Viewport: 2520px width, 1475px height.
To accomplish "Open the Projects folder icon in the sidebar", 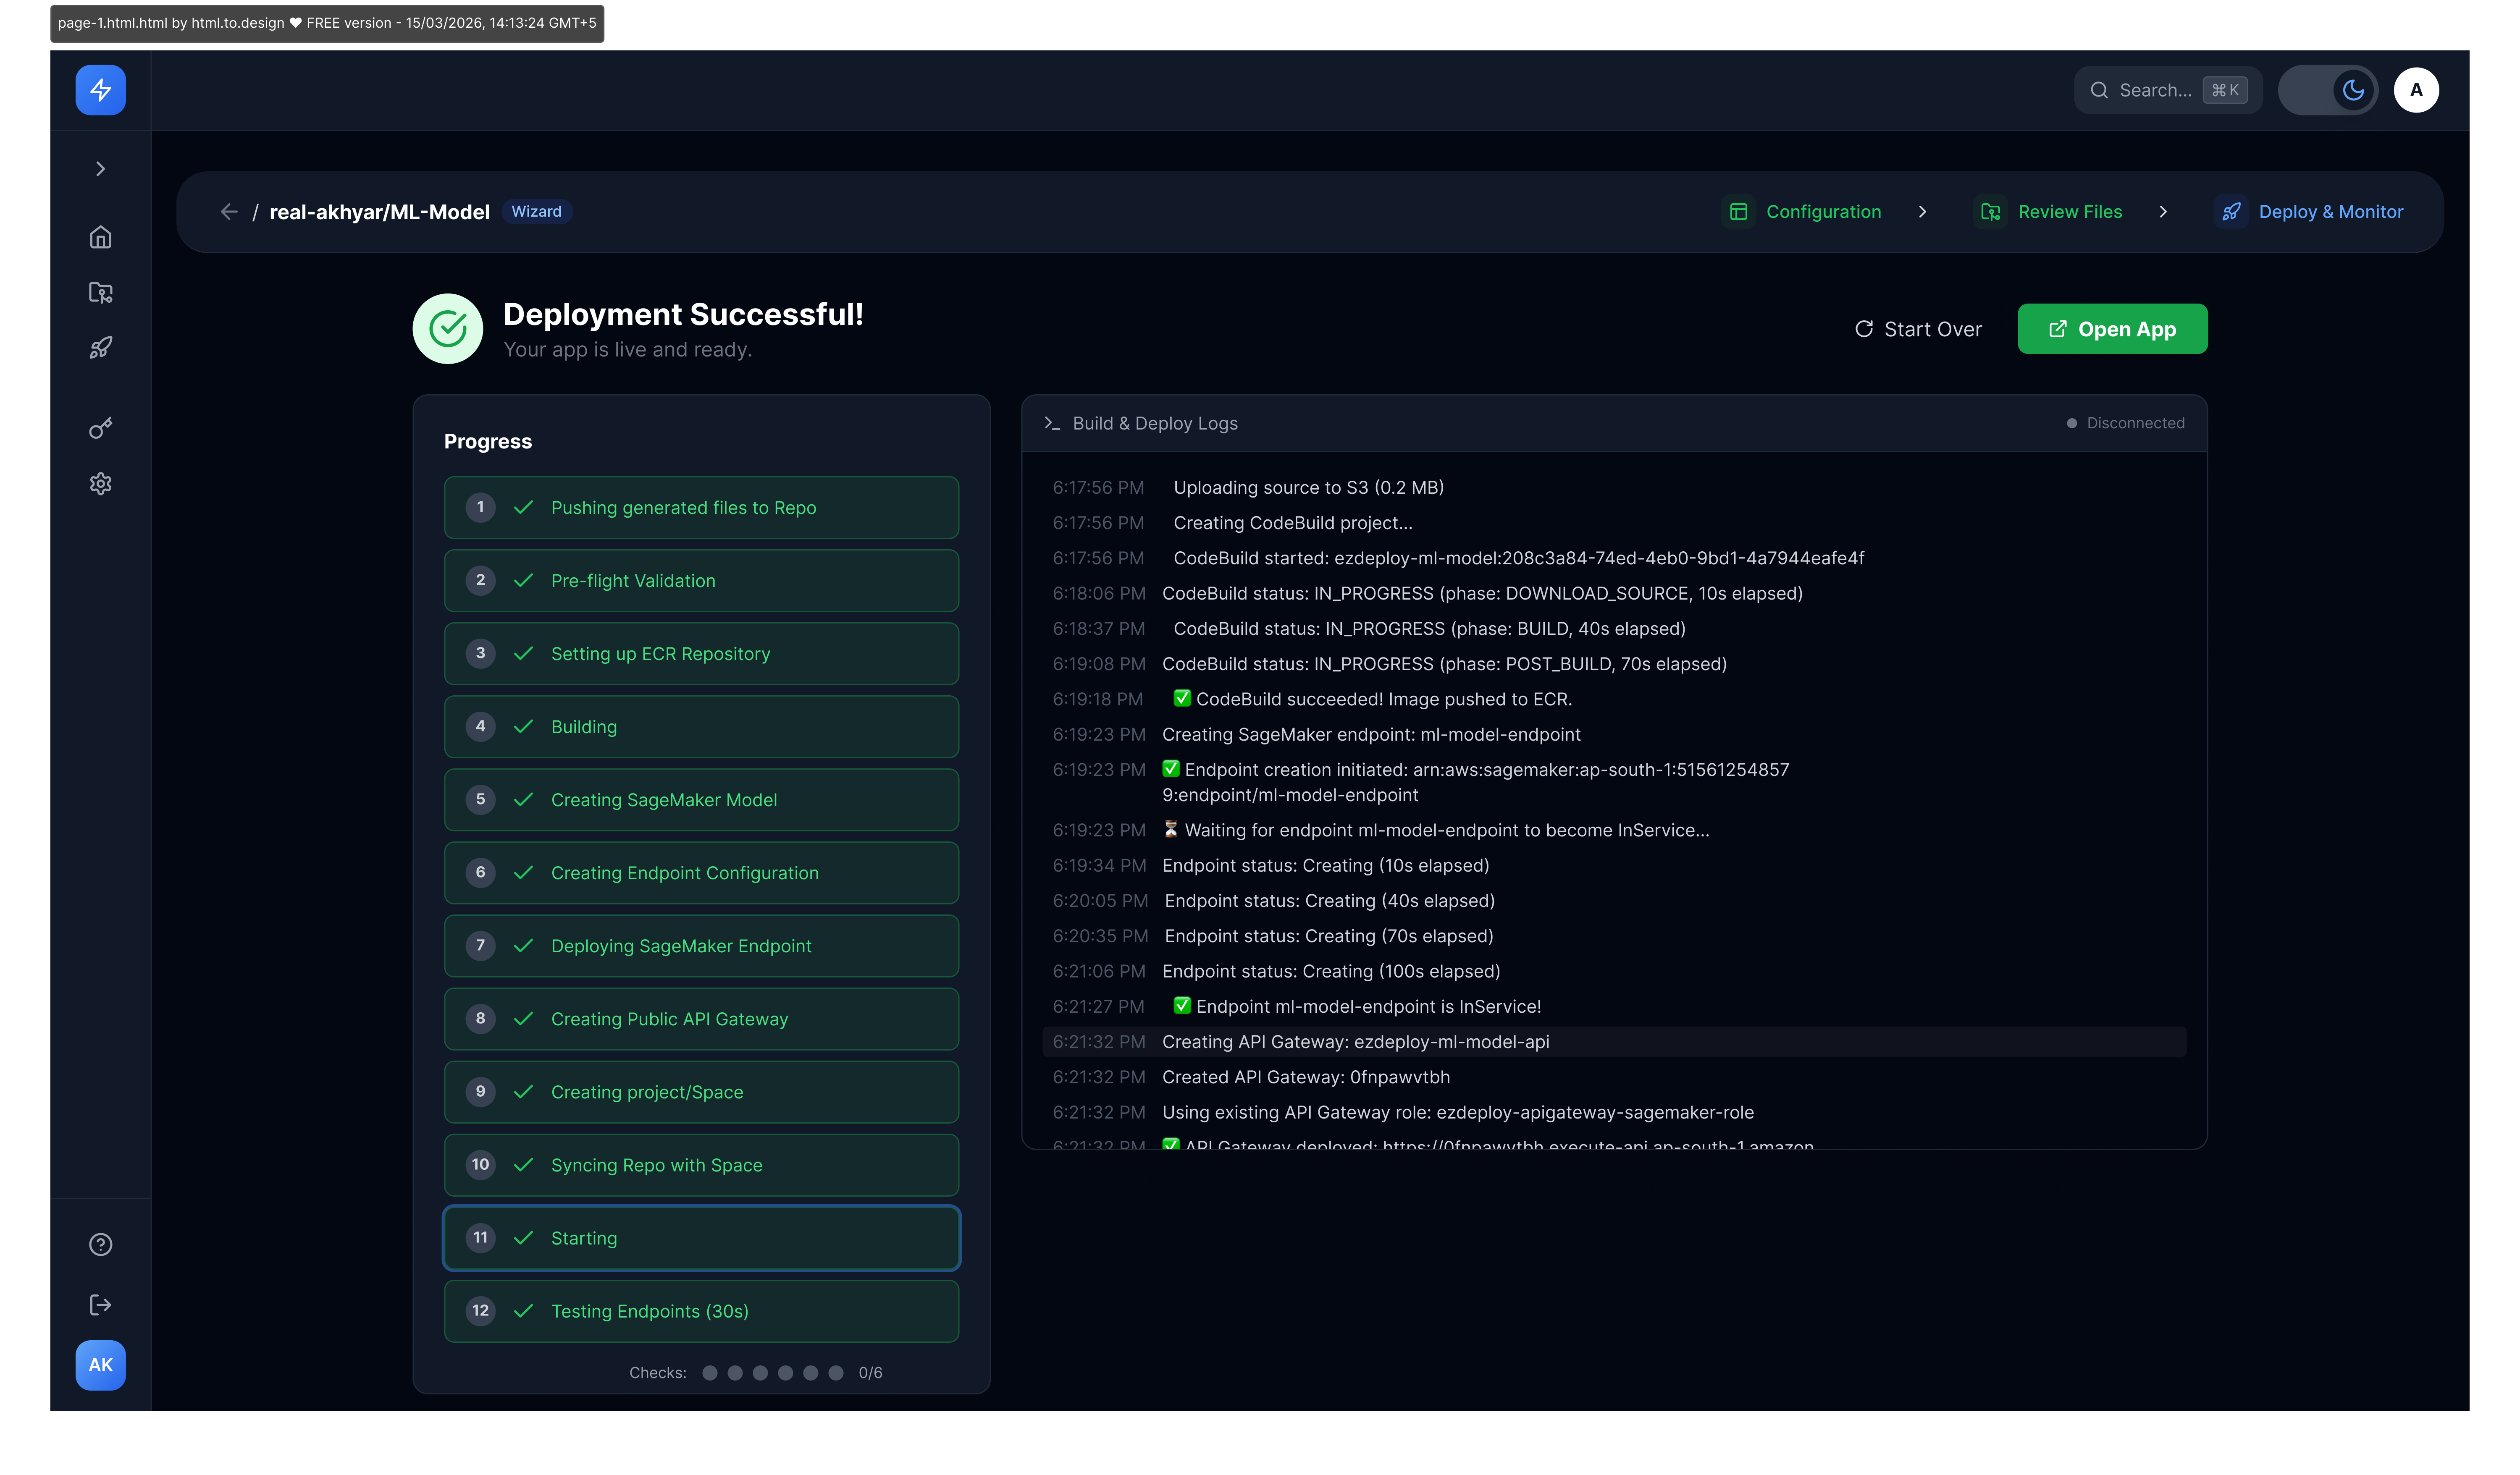I will (x=100, y=292).
